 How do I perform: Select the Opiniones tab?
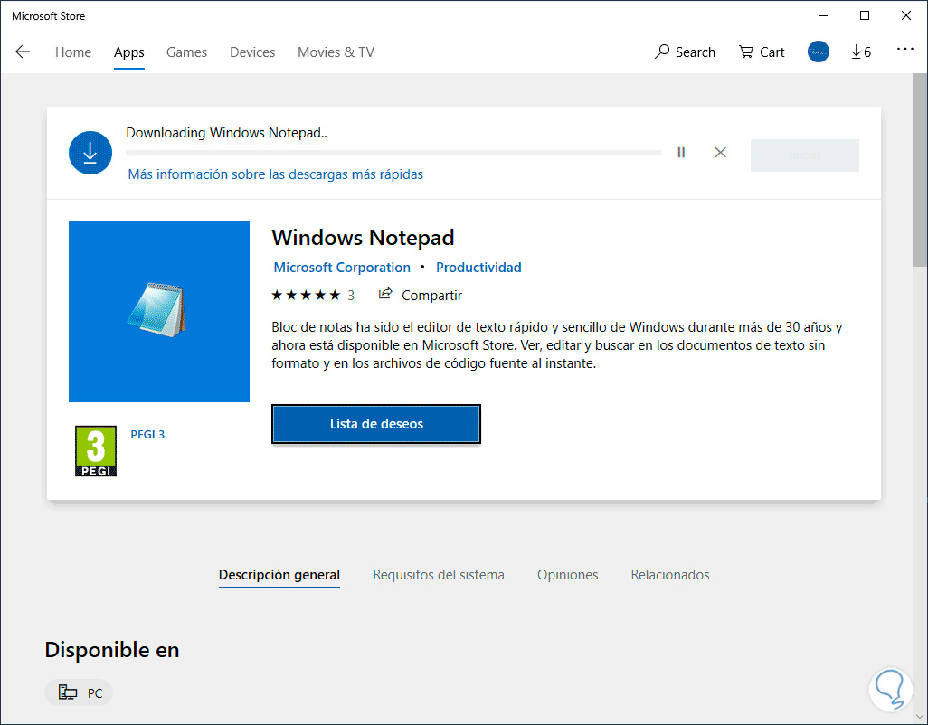(568, 575)
